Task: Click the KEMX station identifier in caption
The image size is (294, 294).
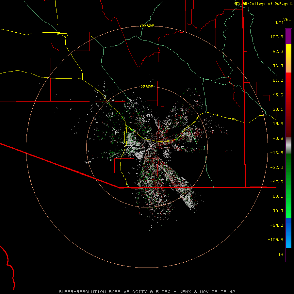Action: click(x=186, y=292)
